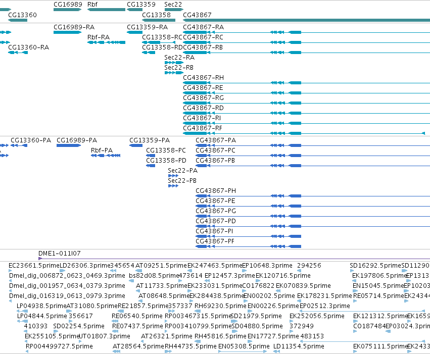This screenshot has height=354, width=430.
Task: Open transcript label CG43867-RI
Action: tap(202, 118)
